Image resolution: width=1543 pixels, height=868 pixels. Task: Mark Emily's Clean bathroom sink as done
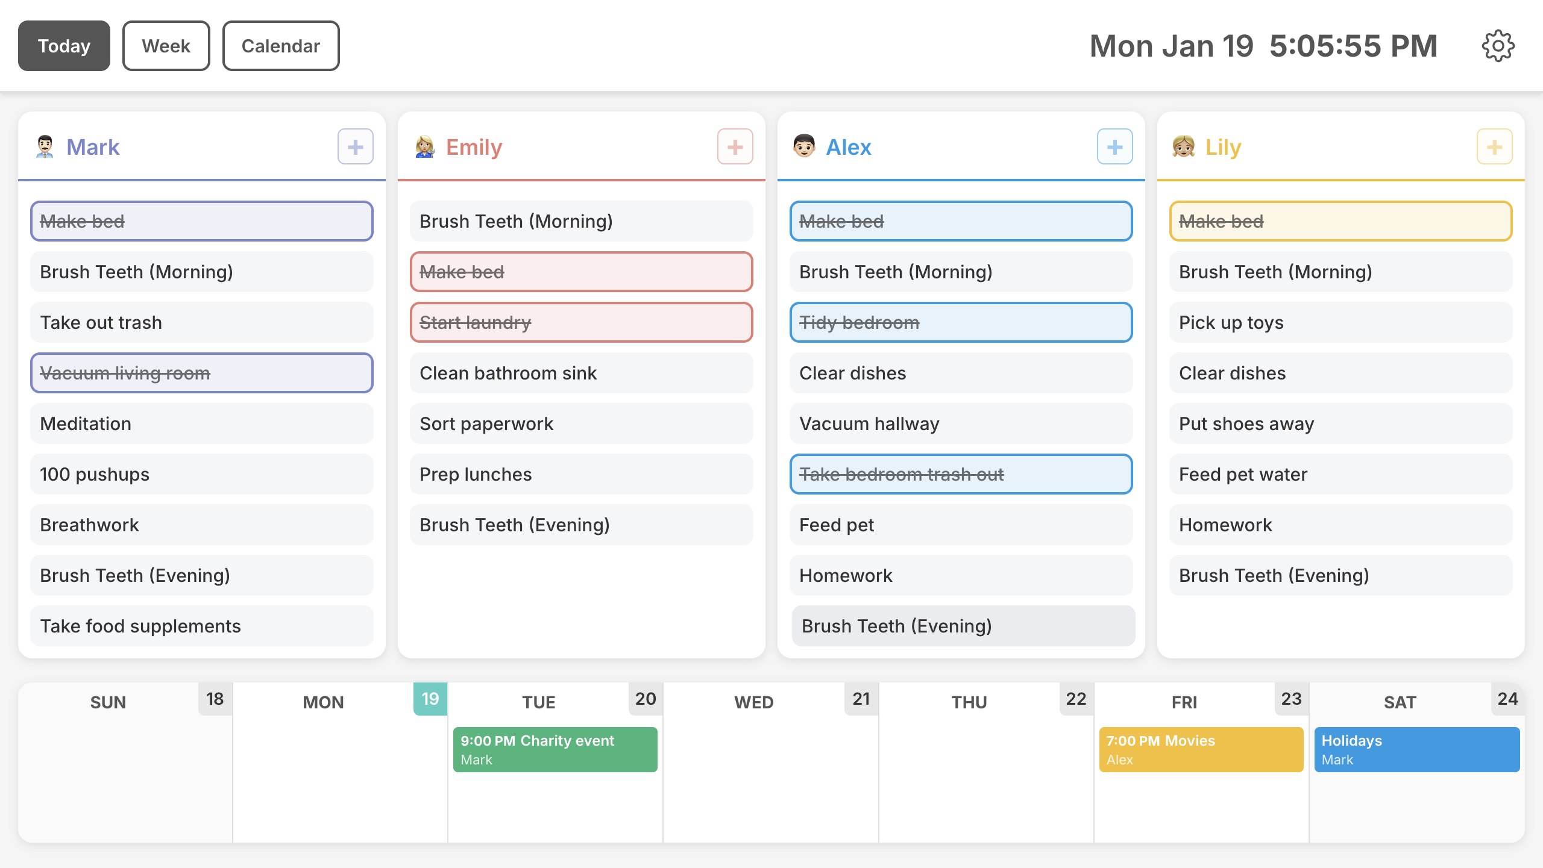581,373
